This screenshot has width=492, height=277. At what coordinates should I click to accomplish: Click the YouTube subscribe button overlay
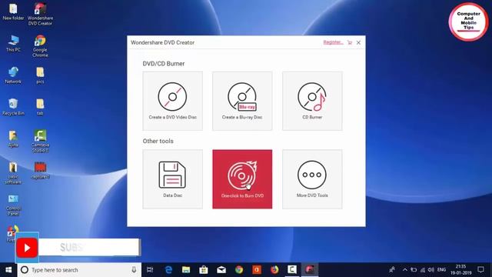(77, 248)
